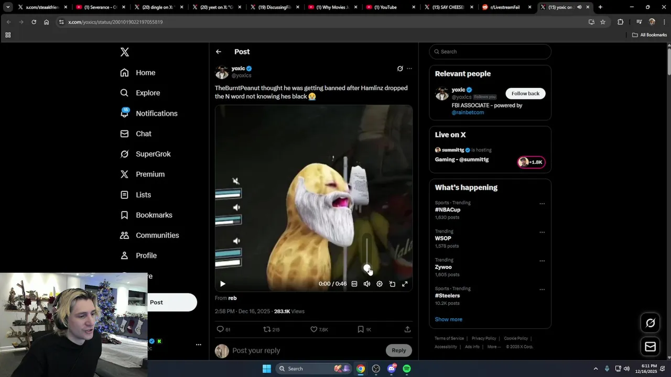Open Explore in the sidebar
671x377 pixels.
click(140, 93)
